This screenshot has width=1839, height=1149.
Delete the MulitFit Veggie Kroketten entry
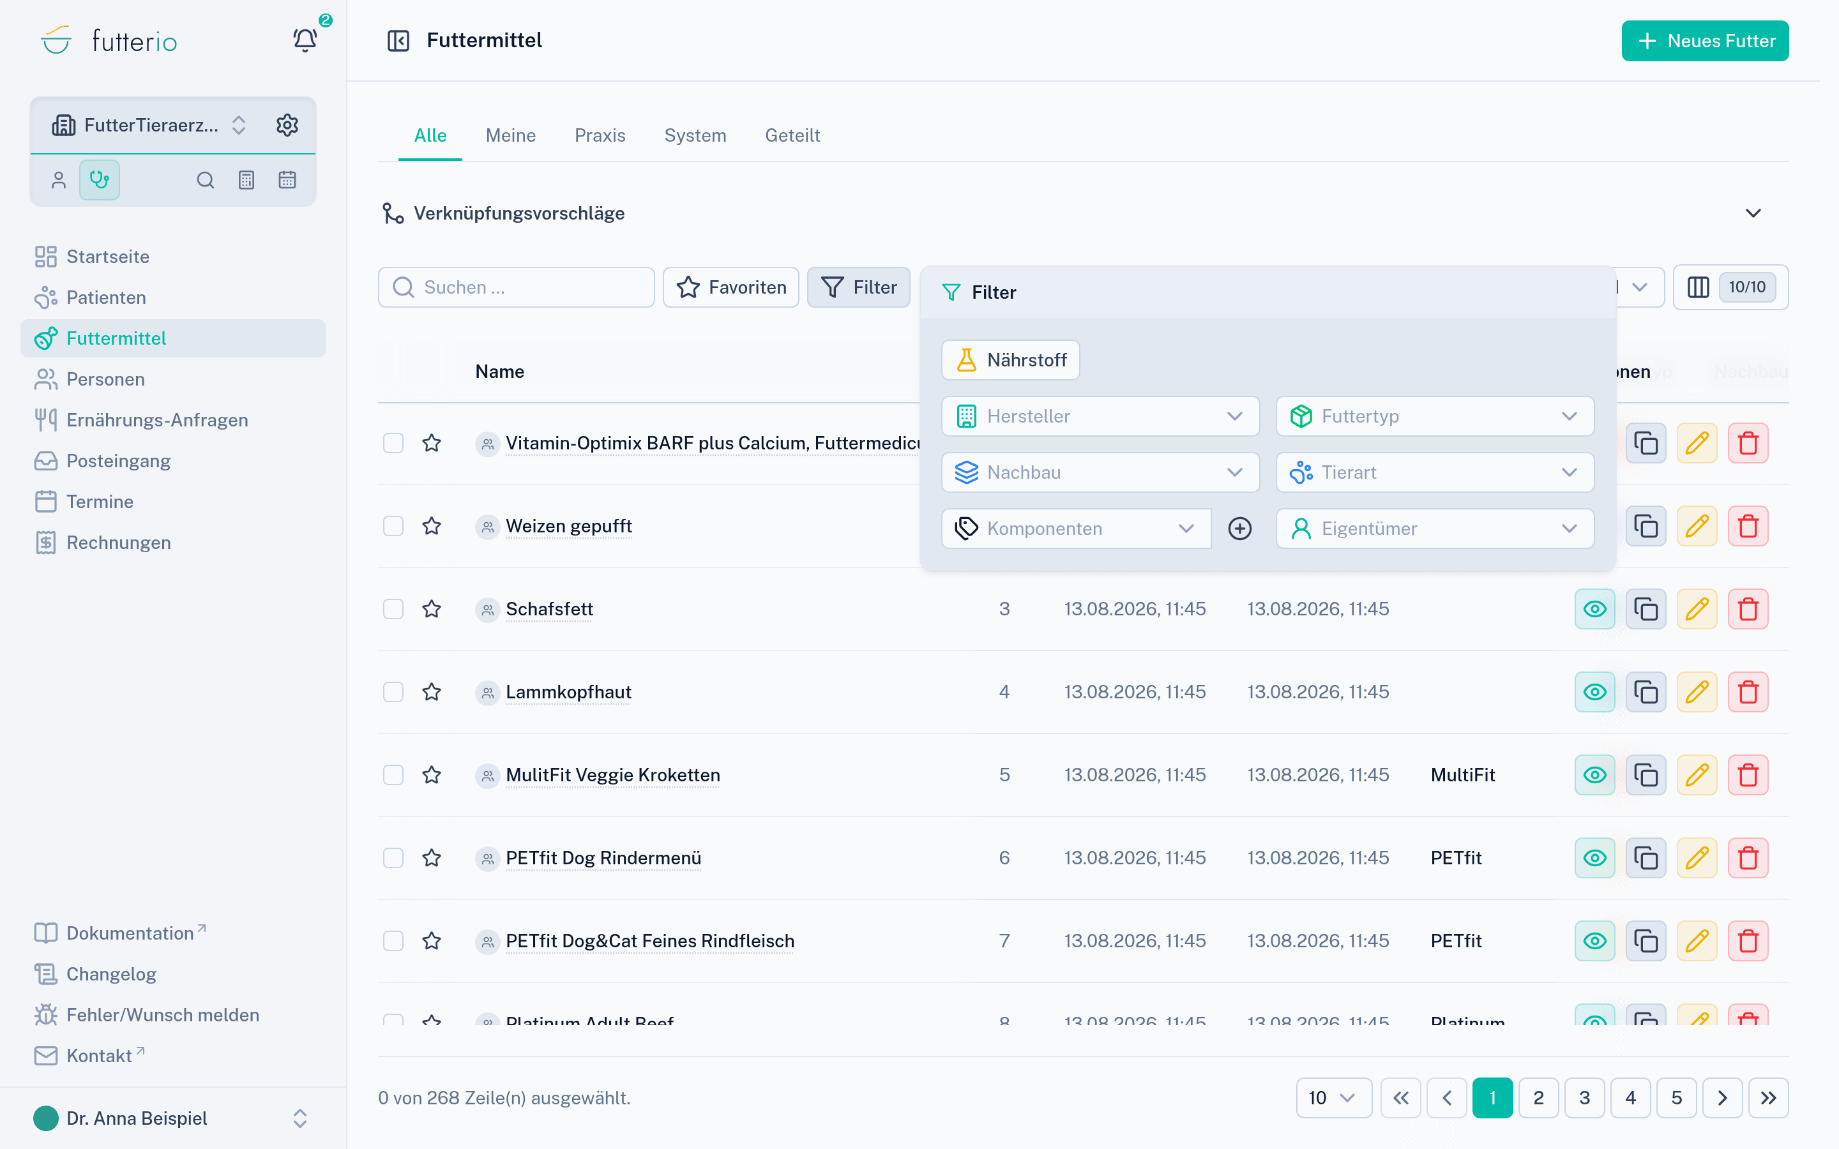click(1747, 774)
